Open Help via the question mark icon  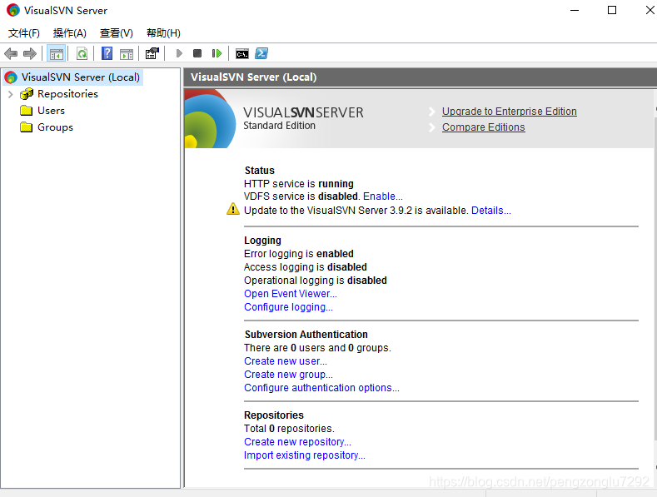pyautogui.click(x=107, y=53)
